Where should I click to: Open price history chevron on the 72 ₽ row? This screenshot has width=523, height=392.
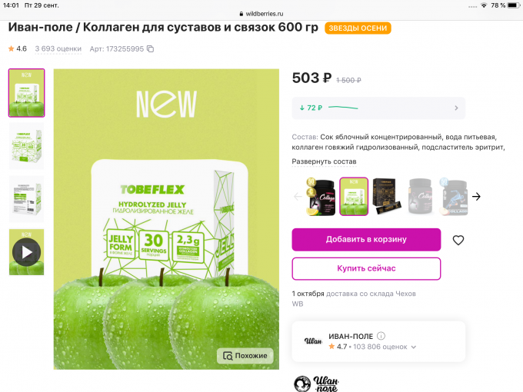coord(456,108)
